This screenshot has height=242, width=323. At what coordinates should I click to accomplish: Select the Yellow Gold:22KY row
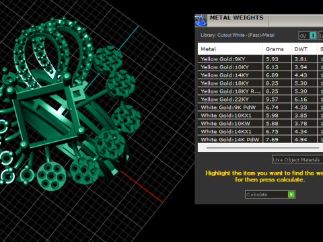click(x=260, y=99)
